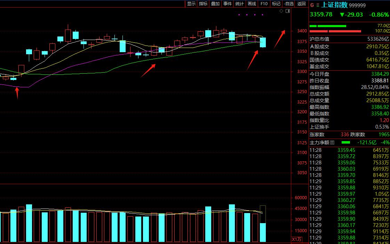390x244 pixels.
Task: Click the dotted current-day volume bar
Action: [263, 223]
